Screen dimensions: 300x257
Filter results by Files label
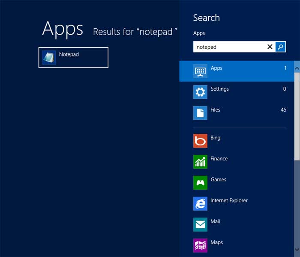(215, 110)
